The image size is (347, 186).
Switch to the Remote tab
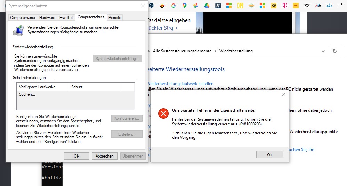(115, 18)
